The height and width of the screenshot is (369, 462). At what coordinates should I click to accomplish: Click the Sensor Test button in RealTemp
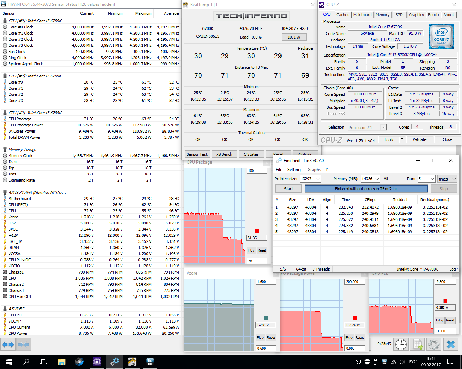(x=197, y=154)
